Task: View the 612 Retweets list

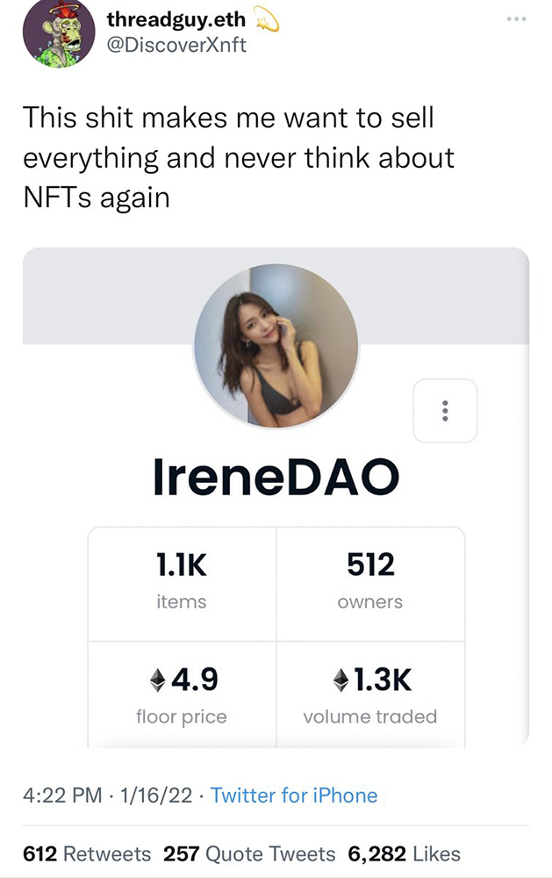Action: pos(86,853)
